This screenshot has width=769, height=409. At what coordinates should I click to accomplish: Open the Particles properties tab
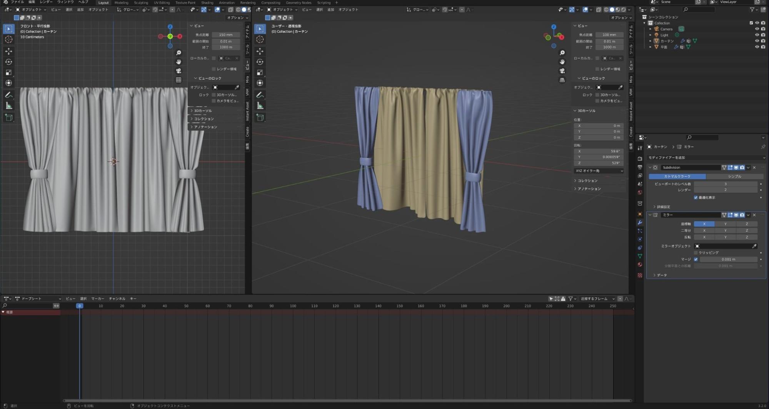[640, 231]
